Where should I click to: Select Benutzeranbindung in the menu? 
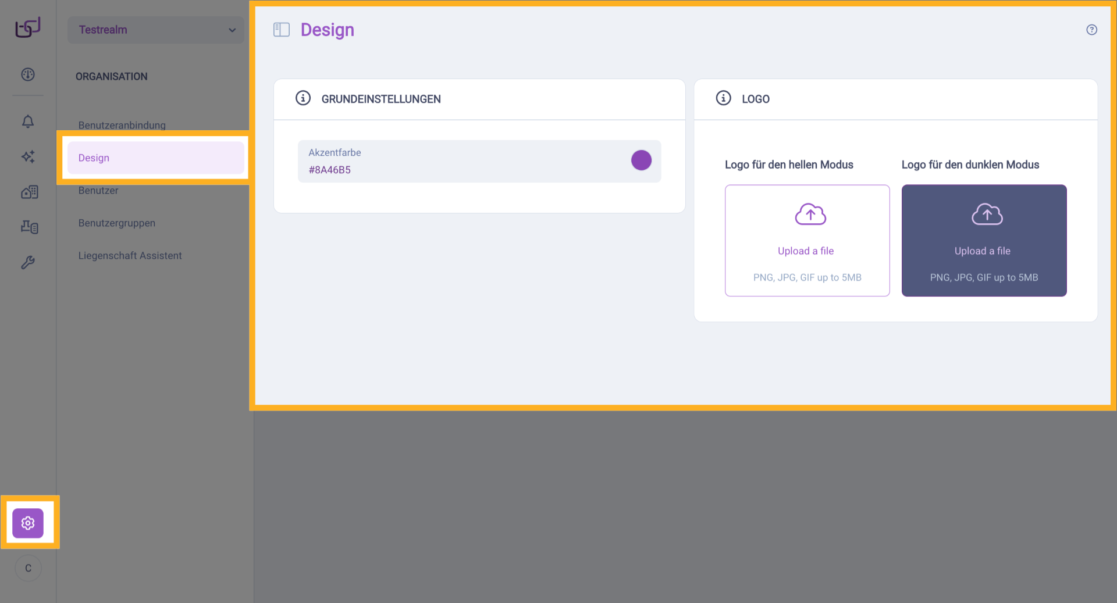[122, 125]
